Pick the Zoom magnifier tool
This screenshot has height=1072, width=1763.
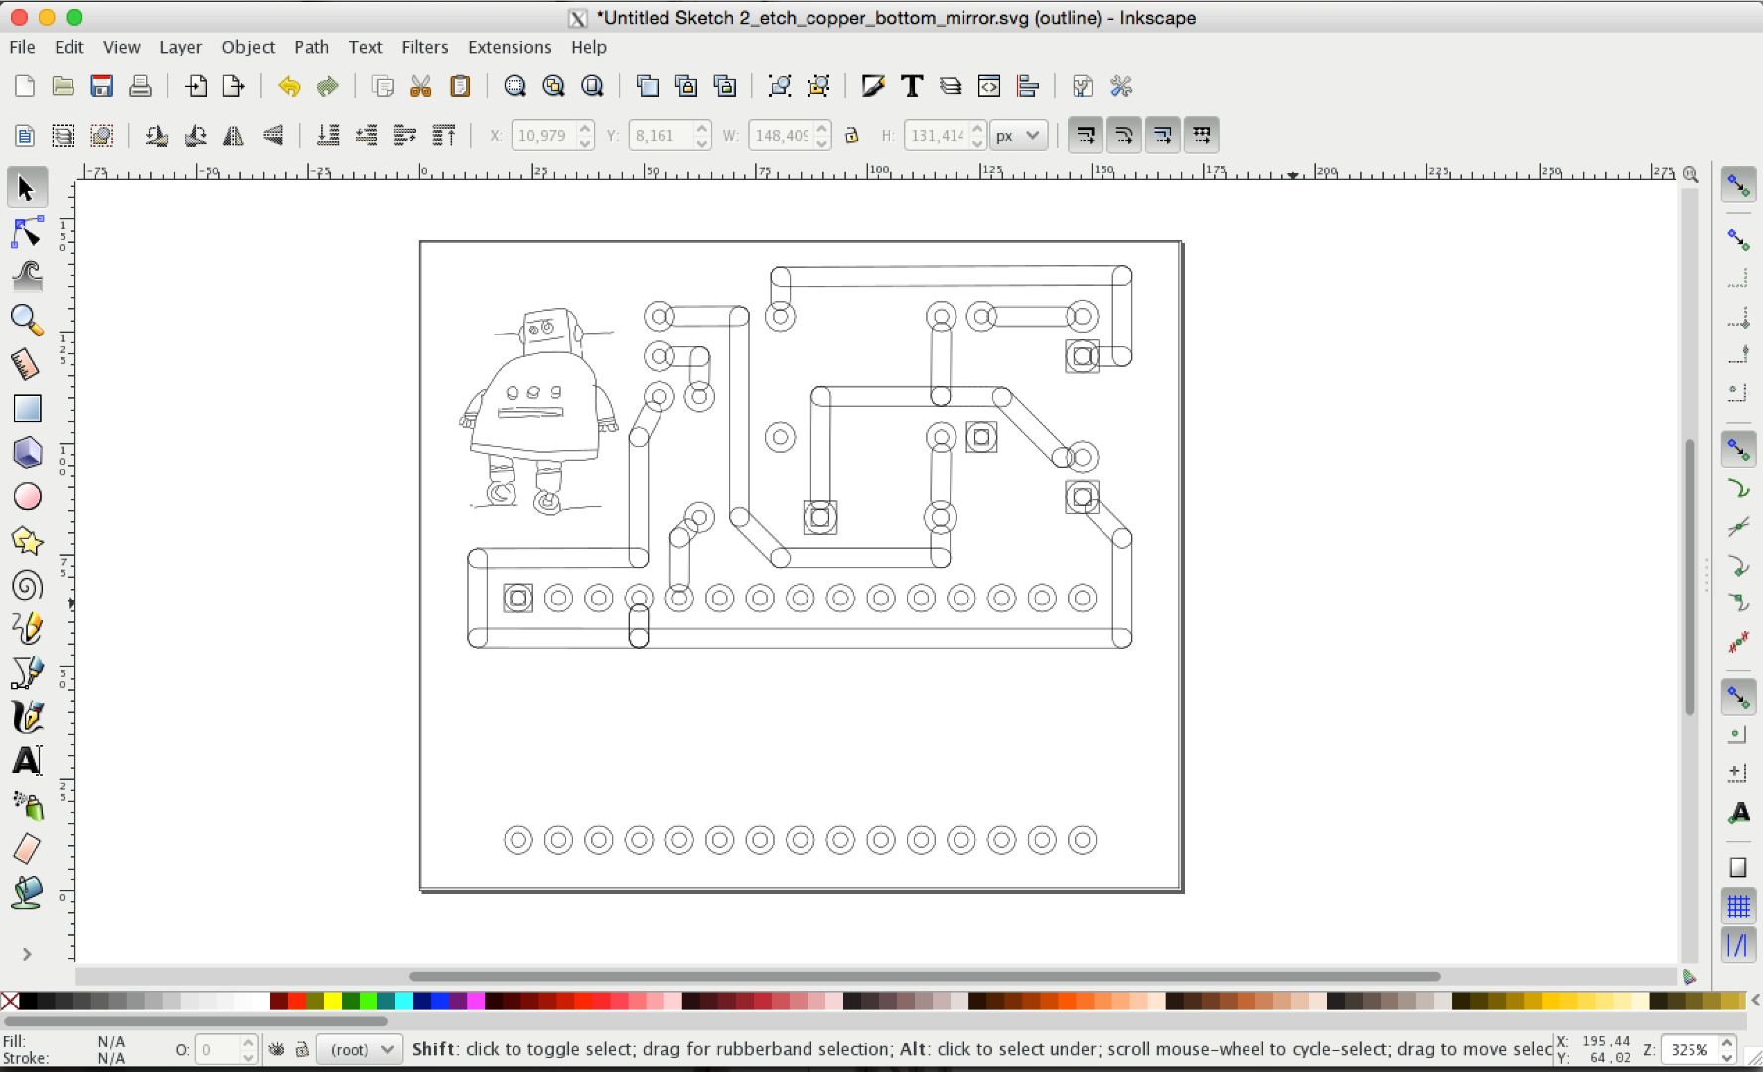coord(27,320)
